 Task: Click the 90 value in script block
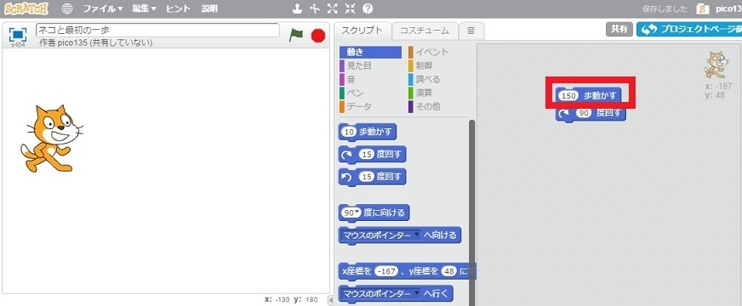585,114
